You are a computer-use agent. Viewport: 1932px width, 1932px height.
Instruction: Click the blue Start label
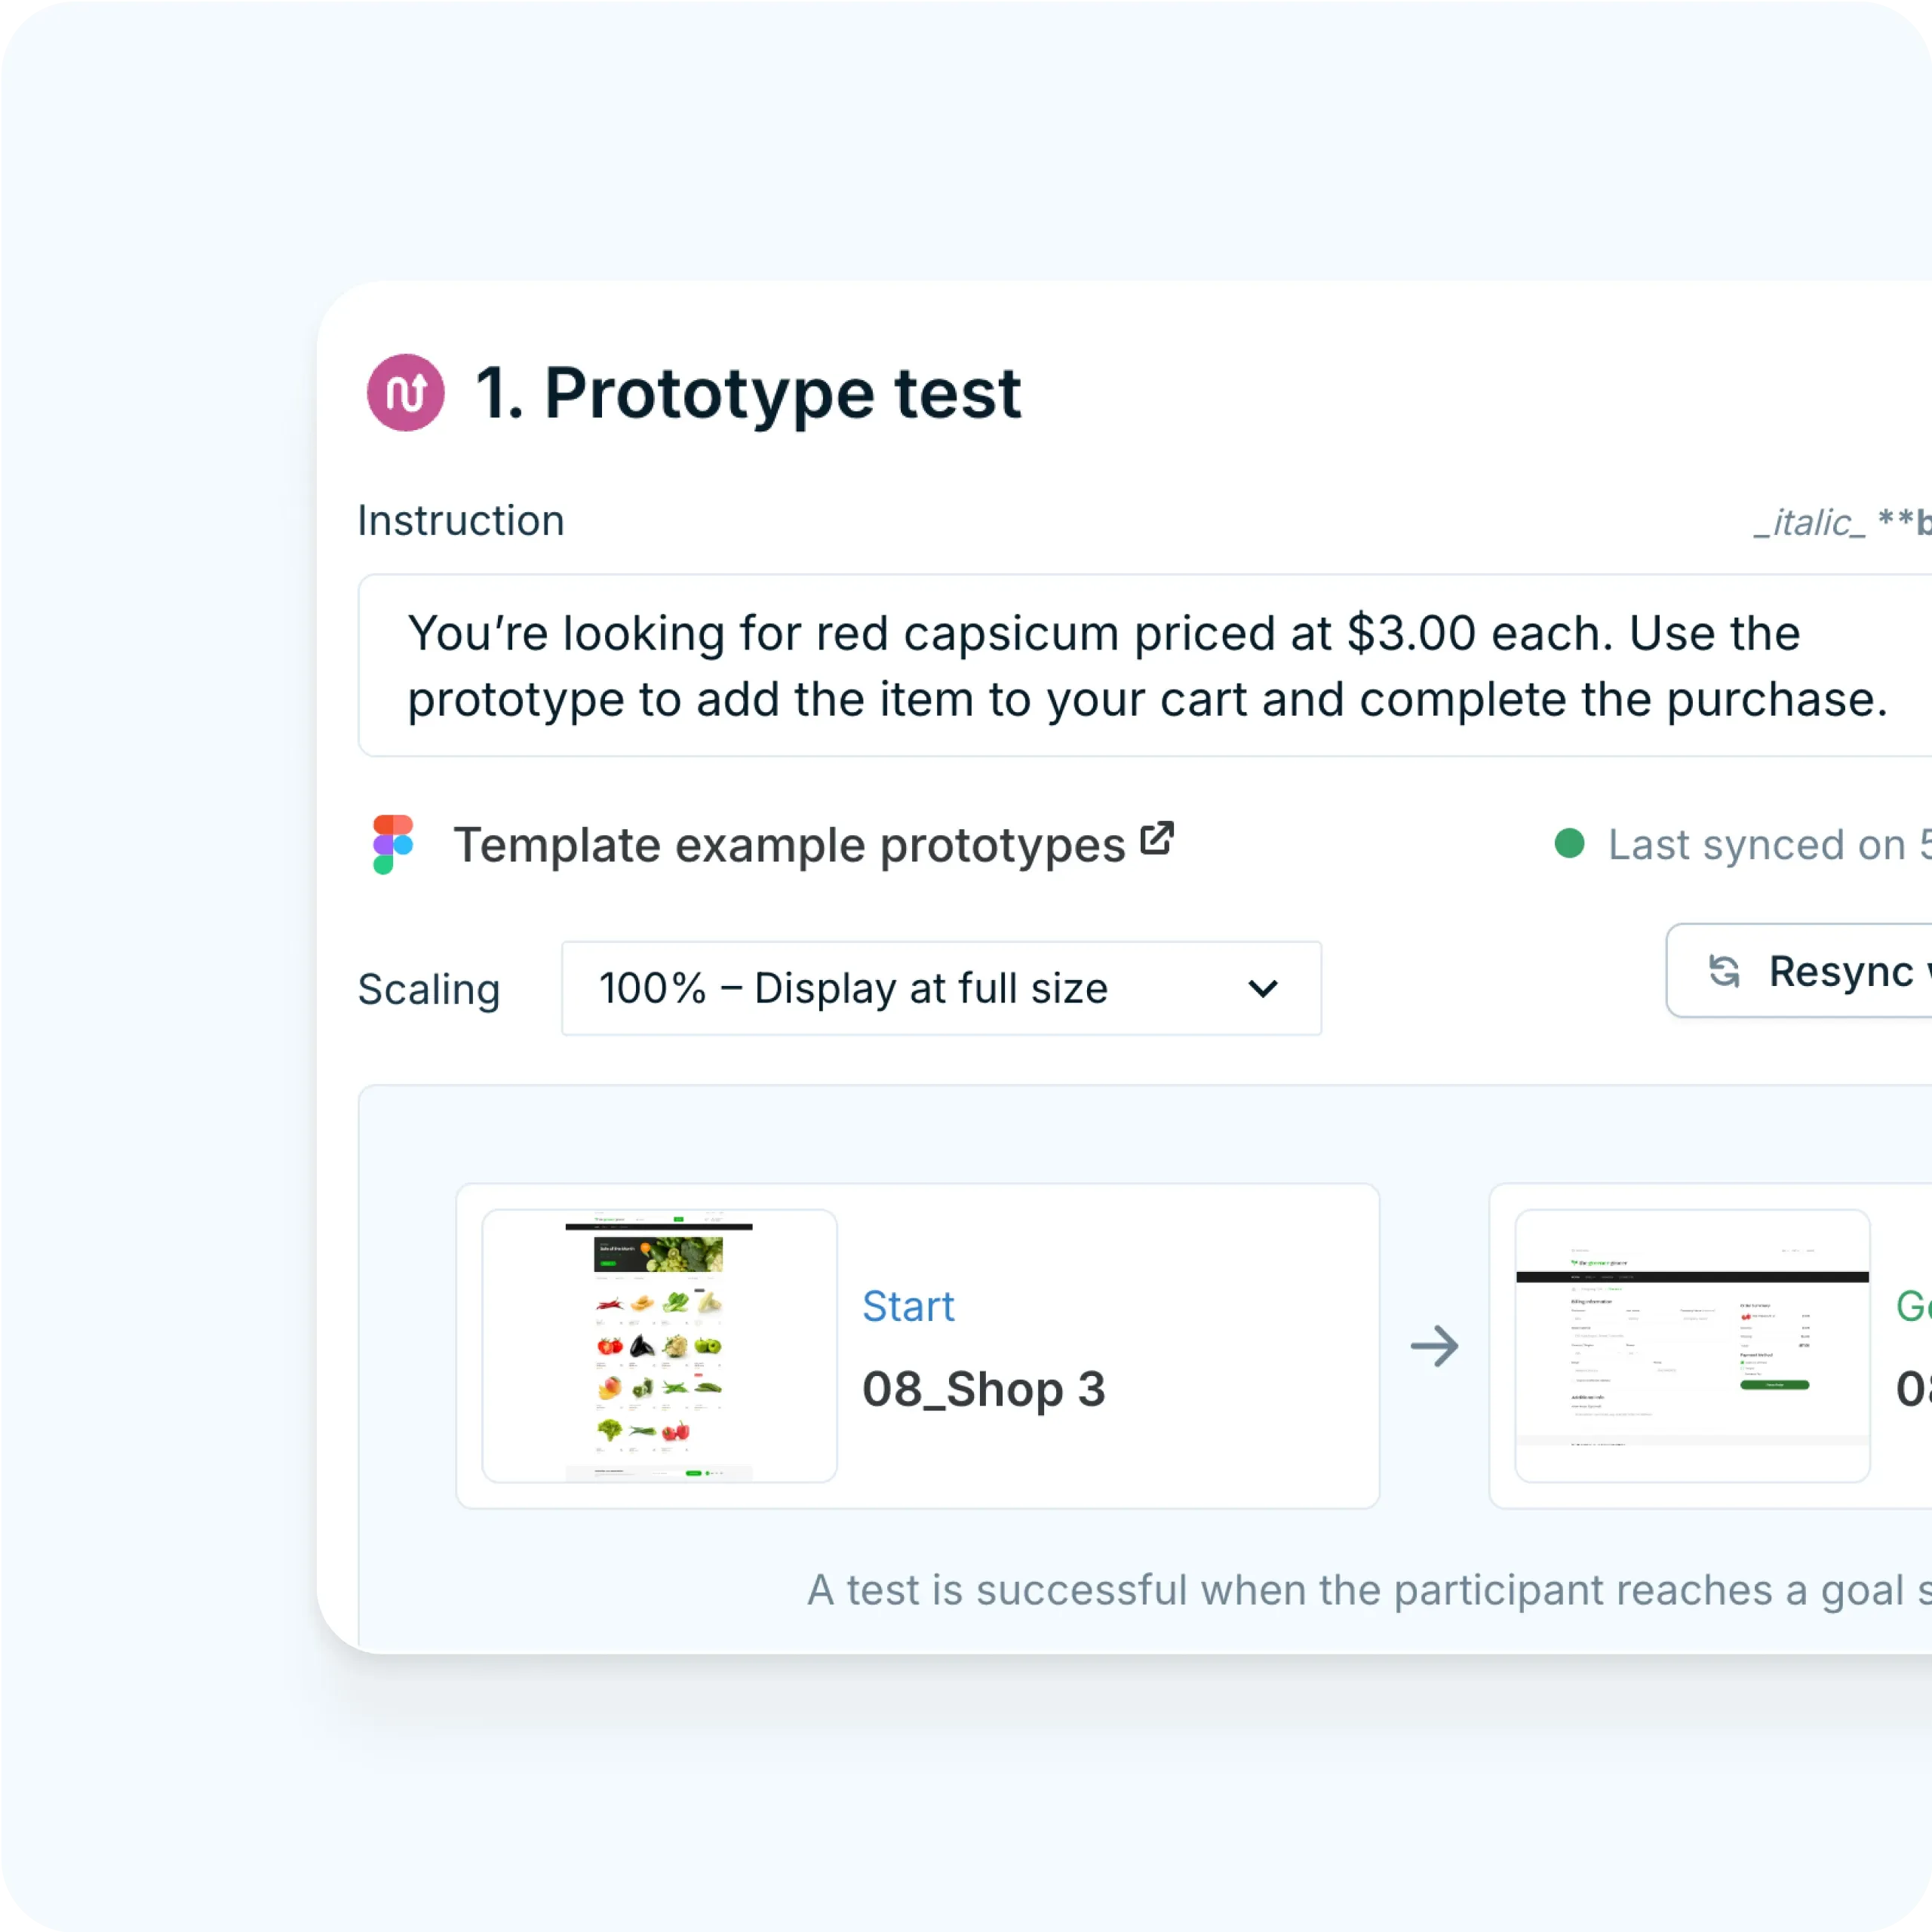point(908,1305)
